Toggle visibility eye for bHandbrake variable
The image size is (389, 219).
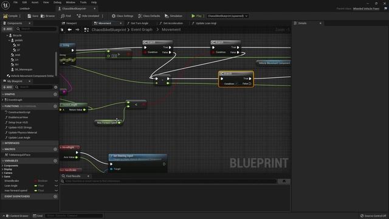click(56, 181)
